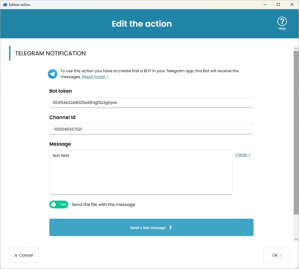299x269 pixels.
Task: Close the Edition action window
Action: [292, 4]
